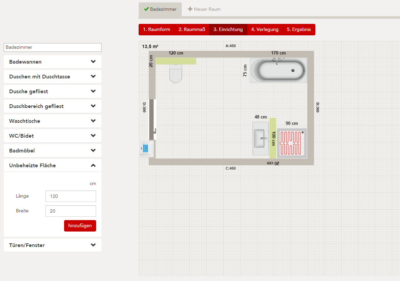The height and width of the screenshot is (281, 400).
Task: Expand the Dusche gefliest section
Action: pos(53,92)
